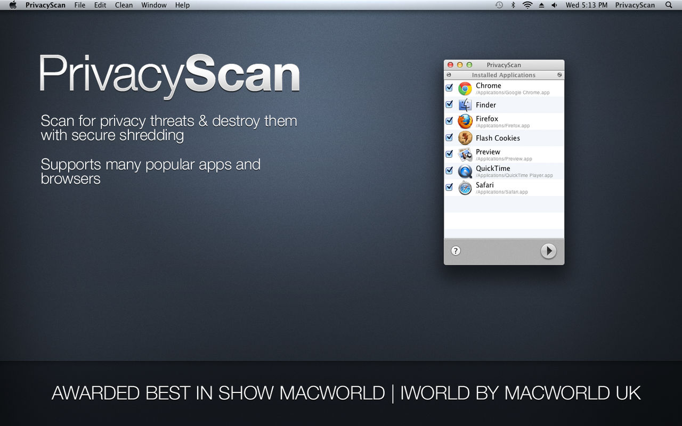The image size is (682, 426).
Task: Open the PrivacyScan application menu
Action: coord(45,5)
